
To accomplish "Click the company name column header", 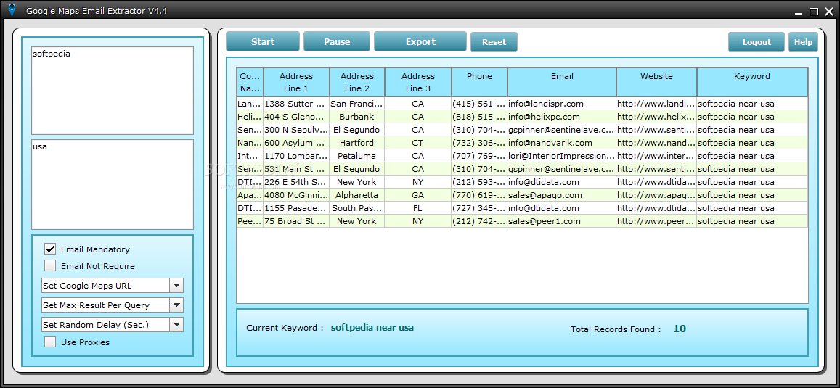I will point(250,83).
